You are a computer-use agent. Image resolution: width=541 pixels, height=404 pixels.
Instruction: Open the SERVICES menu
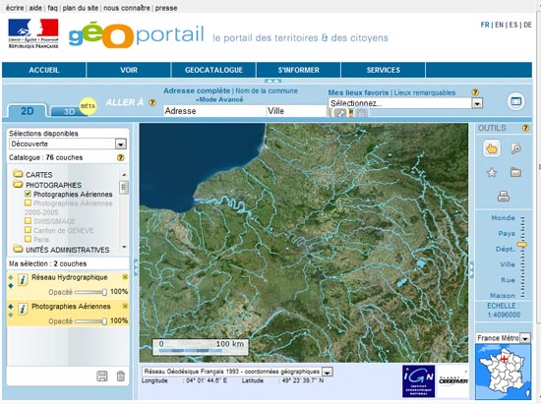(x=384, y=70)
